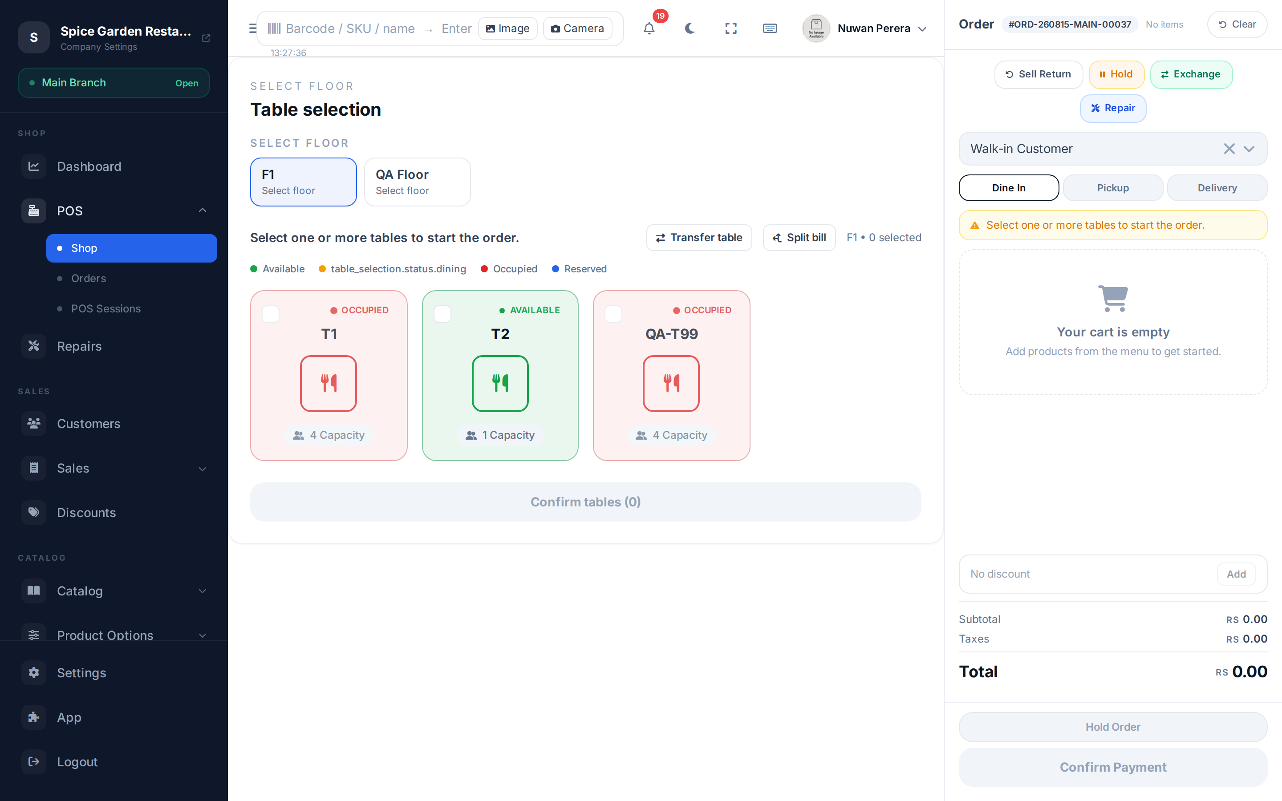The height and width of the screenshot is (801, 1282).
Task: Click Confirm Payment button
Action: pos(1113,767)
